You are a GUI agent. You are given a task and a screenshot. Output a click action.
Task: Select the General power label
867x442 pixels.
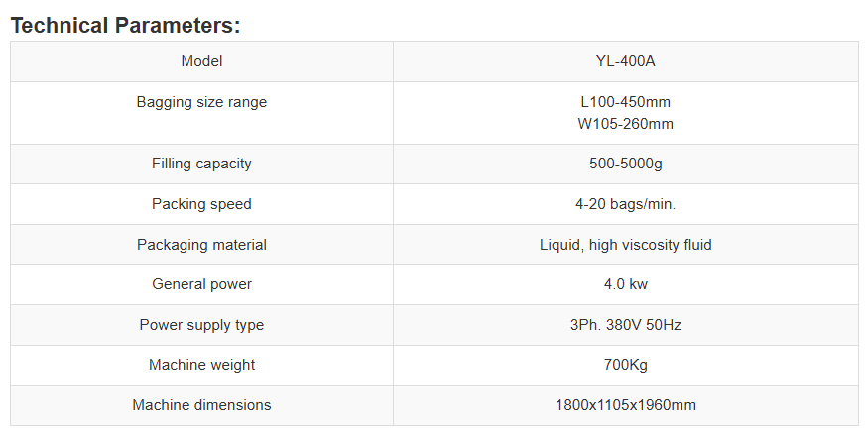[201, 284]
